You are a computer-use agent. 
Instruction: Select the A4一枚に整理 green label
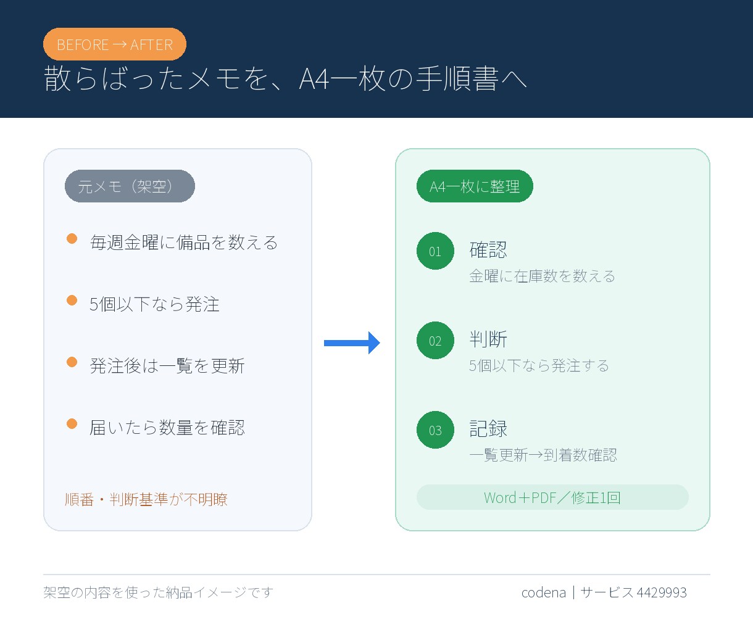pyautogui.click(x=475, y=186)
